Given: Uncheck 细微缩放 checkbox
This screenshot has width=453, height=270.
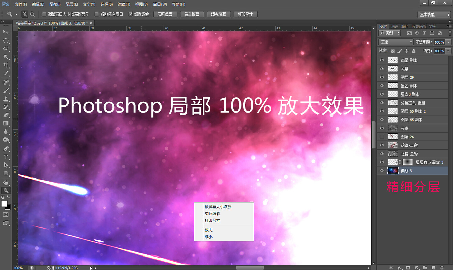Looking at the screenshot, I should (131, 14).
